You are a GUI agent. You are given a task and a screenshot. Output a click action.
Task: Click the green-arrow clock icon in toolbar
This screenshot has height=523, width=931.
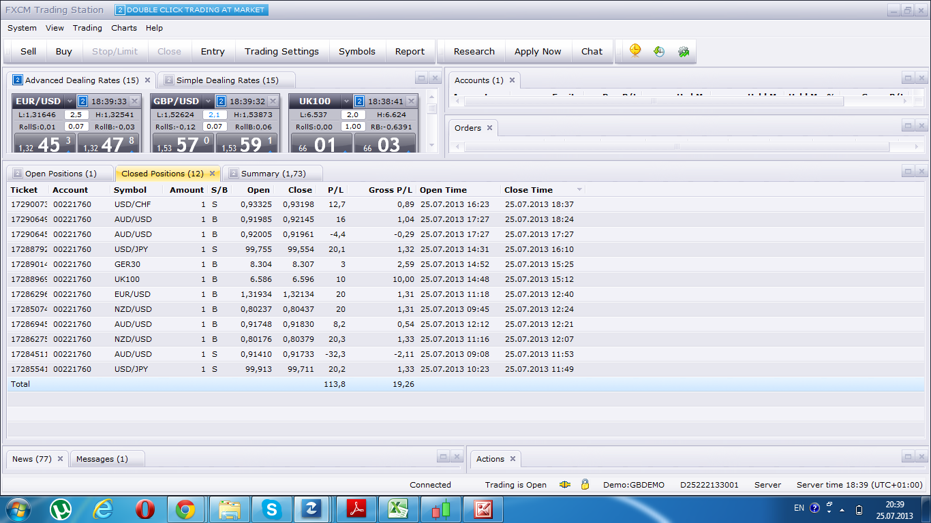pyautogui.click(x=659, y=51)
